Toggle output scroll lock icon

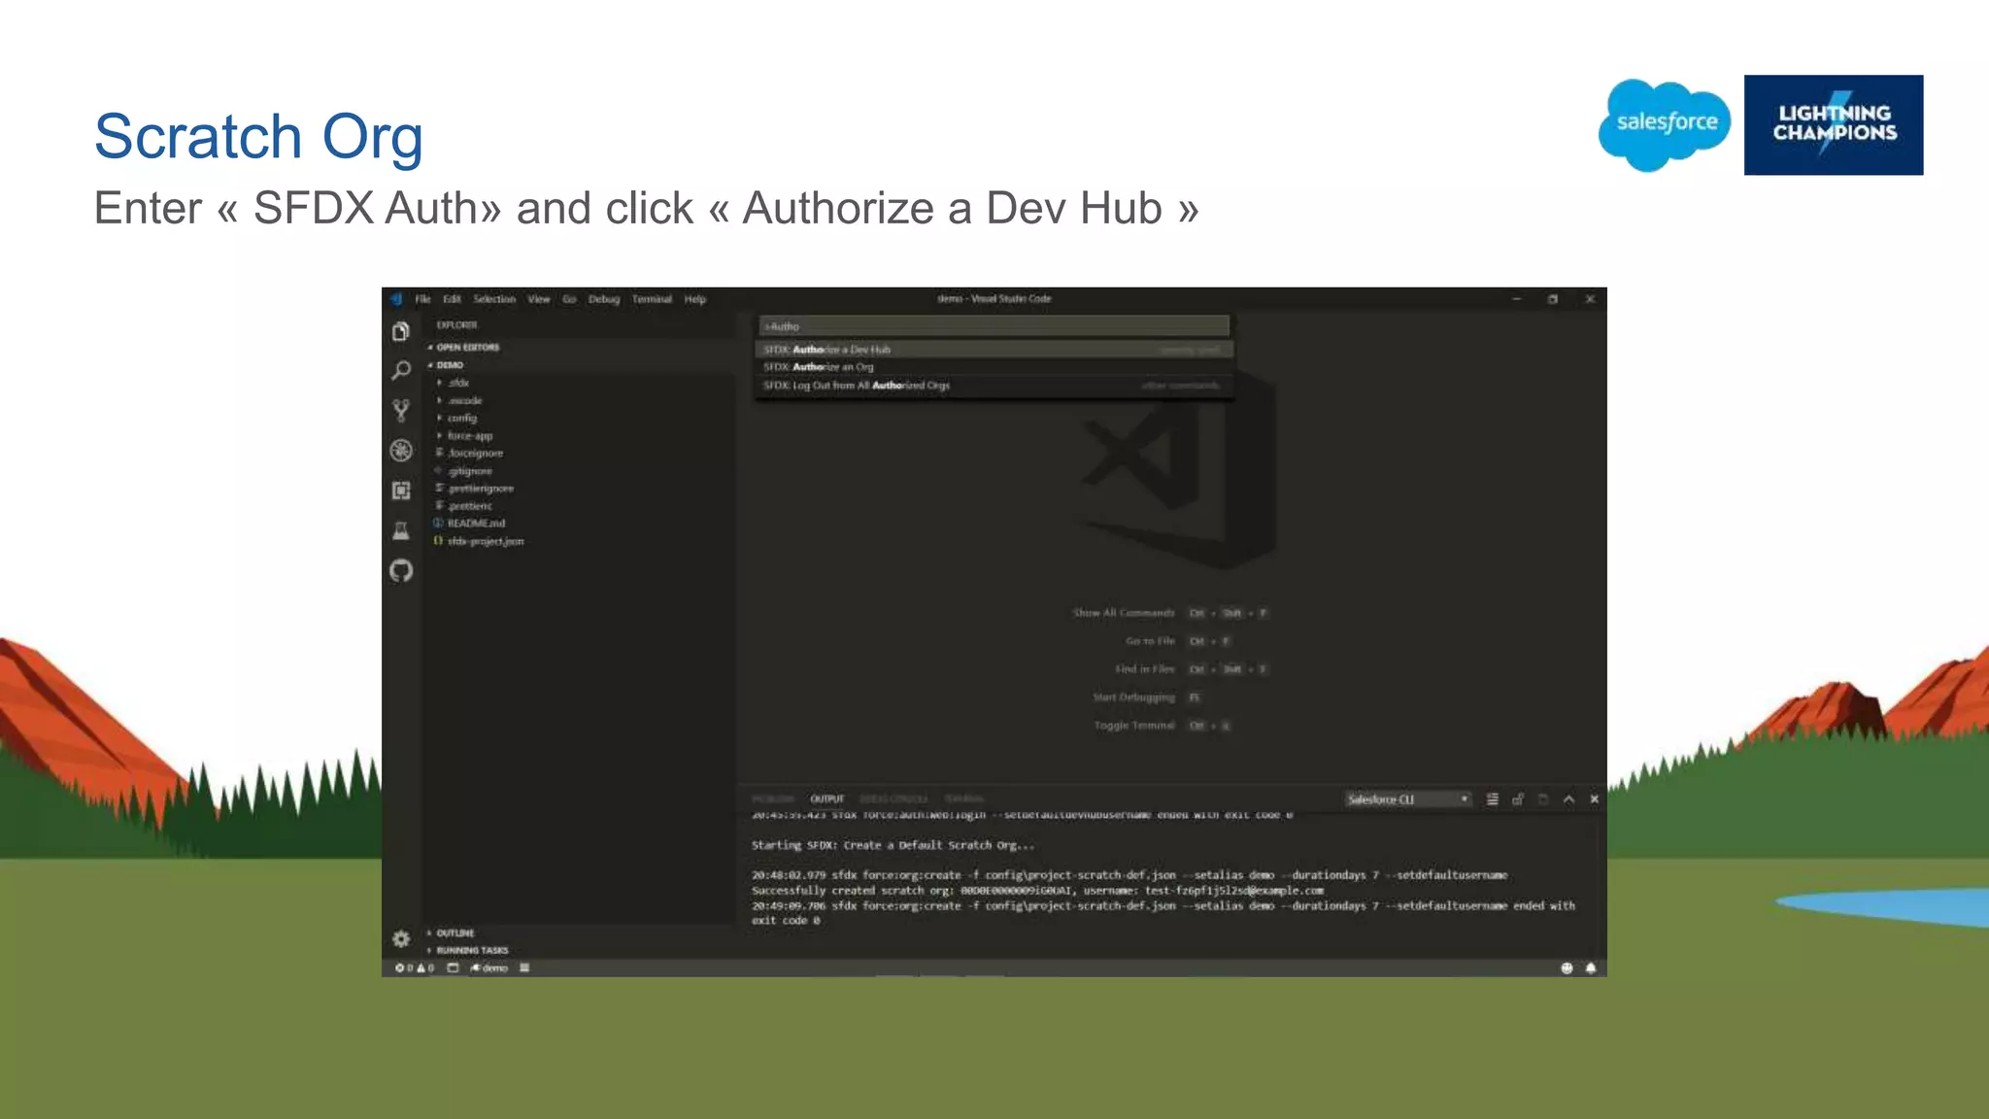1518,799
